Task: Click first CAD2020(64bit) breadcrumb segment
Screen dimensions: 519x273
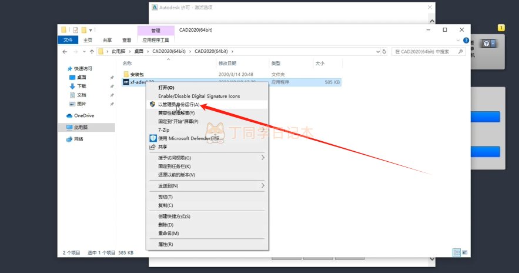Action: click(169, 51)
